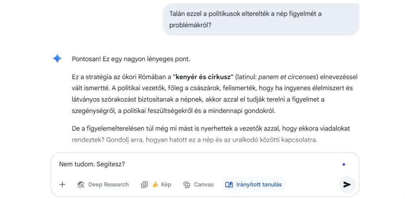Click the purple dot in the input box
The height and width of the screenshot is (199, 405).
click(x=344, y=164)
